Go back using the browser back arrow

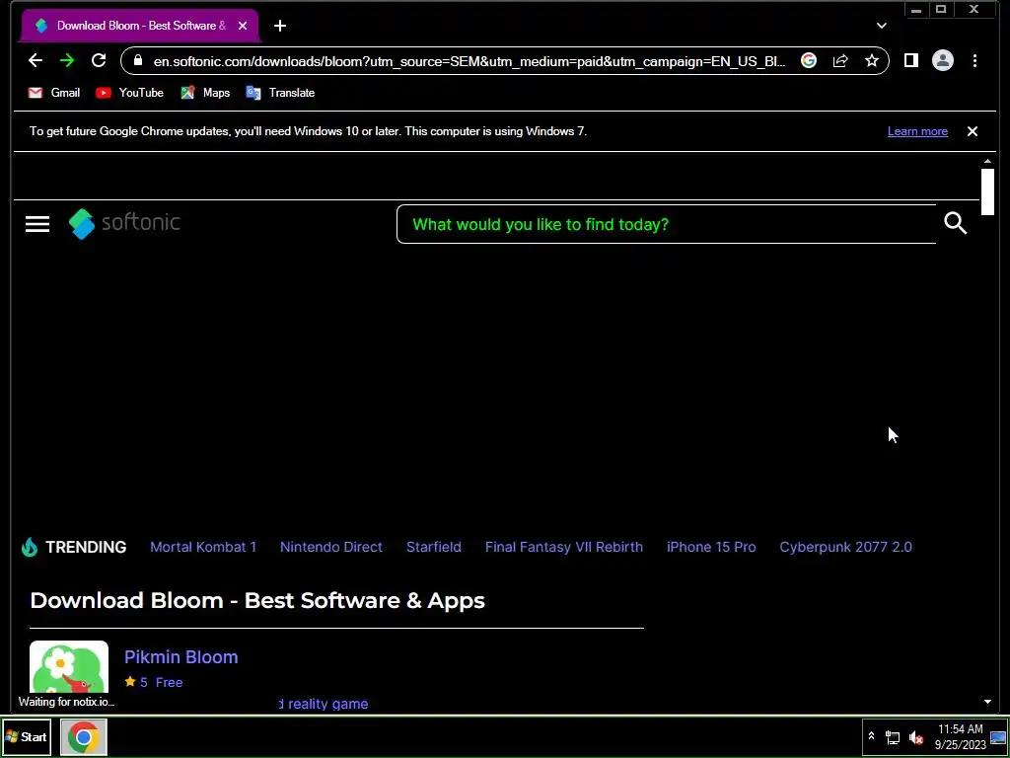36,60
